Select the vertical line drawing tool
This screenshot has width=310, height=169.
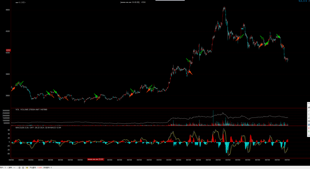click(308, 114)
